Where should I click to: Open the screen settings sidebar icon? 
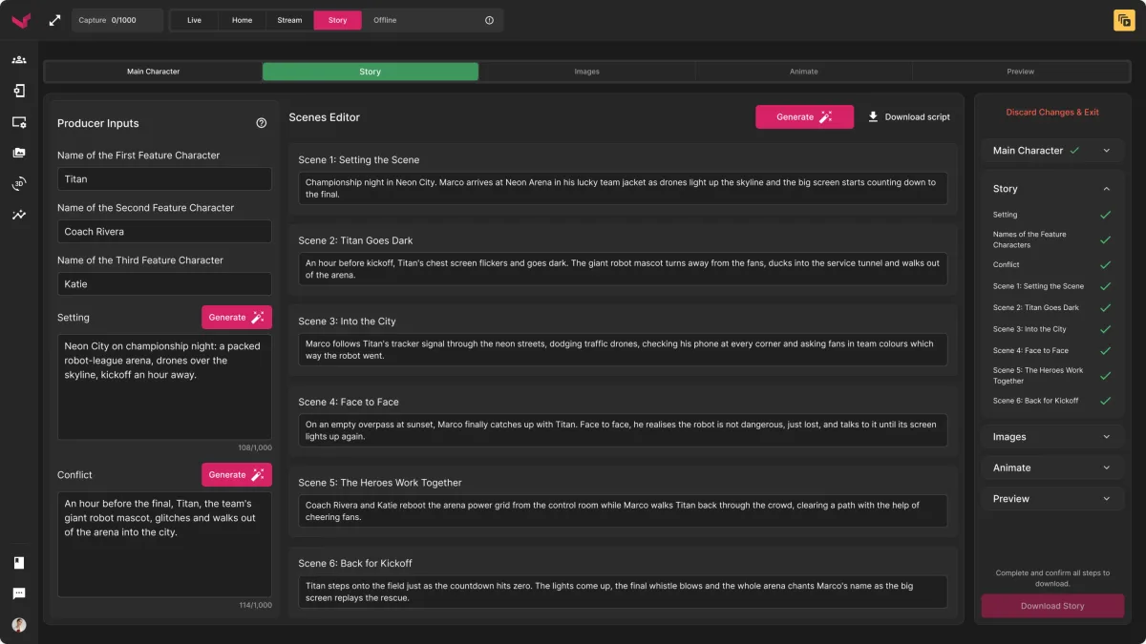[19, 122]
